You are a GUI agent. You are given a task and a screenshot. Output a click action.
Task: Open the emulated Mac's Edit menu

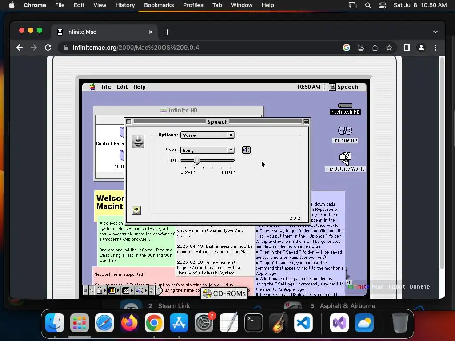[x=122, y=87]
